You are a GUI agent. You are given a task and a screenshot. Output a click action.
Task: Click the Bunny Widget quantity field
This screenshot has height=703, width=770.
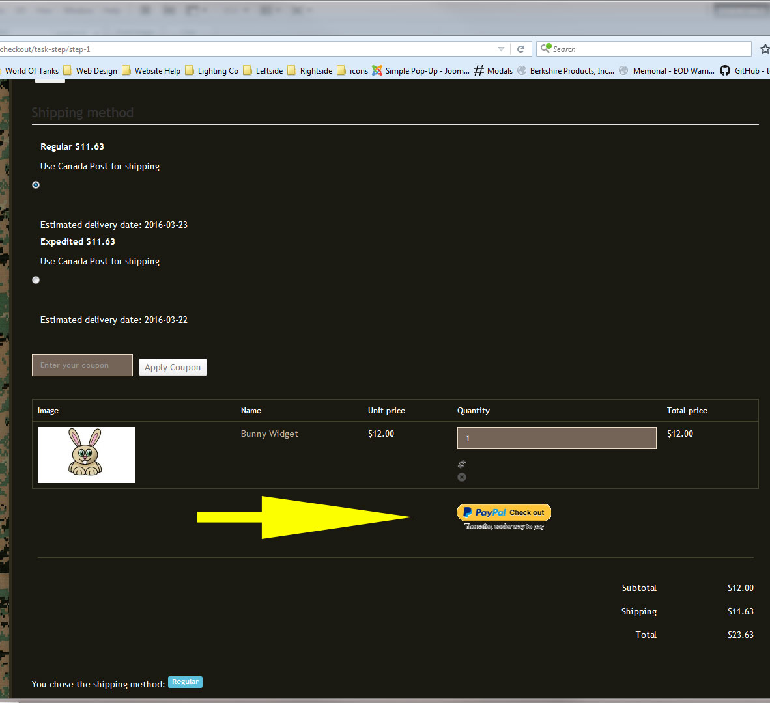tap(557, 438)
